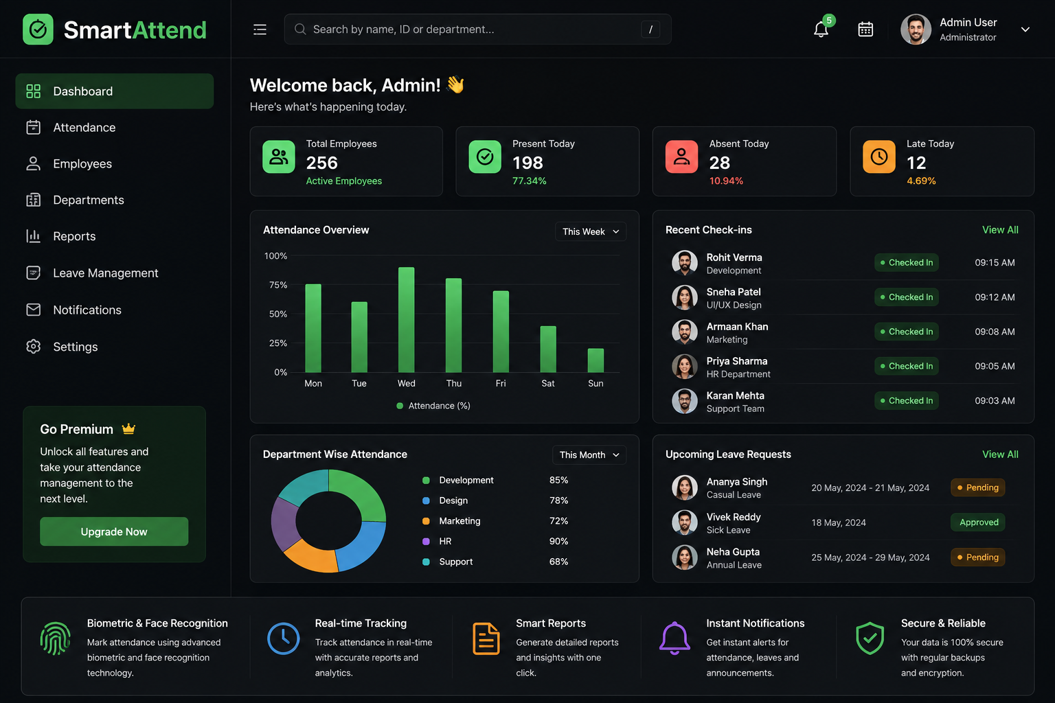The width and height of the screenshot is (1055, 703).
Task: Select Dashboard in the sidebar
Action: tap(115, 91)
